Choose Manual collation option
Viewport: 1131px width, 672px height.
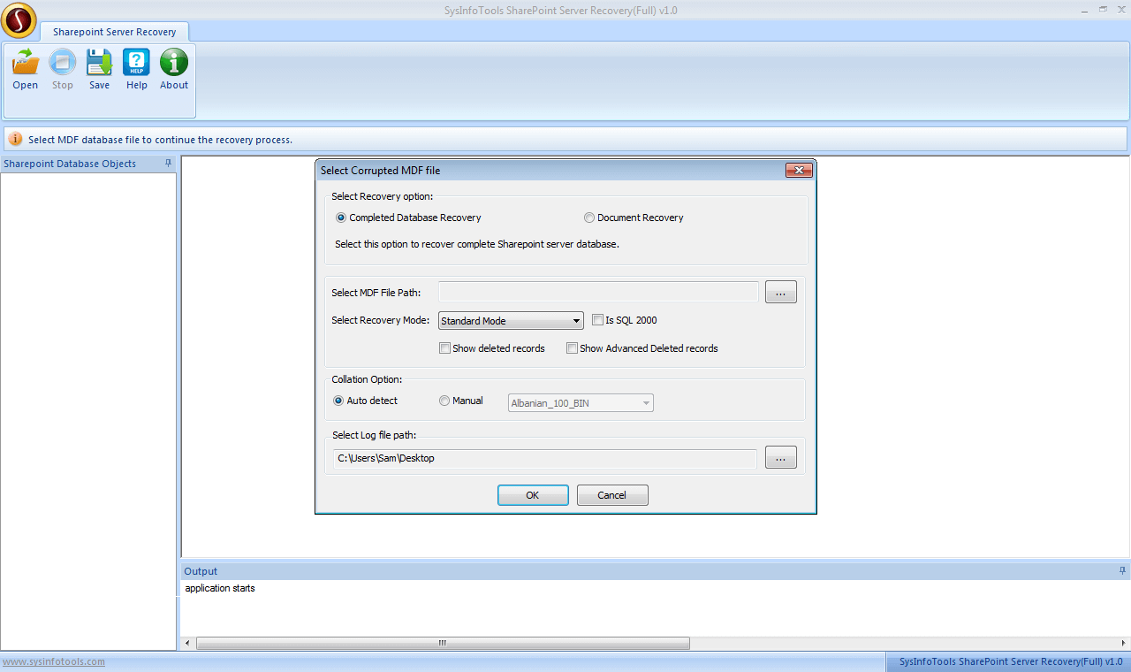tap(444, 401)
